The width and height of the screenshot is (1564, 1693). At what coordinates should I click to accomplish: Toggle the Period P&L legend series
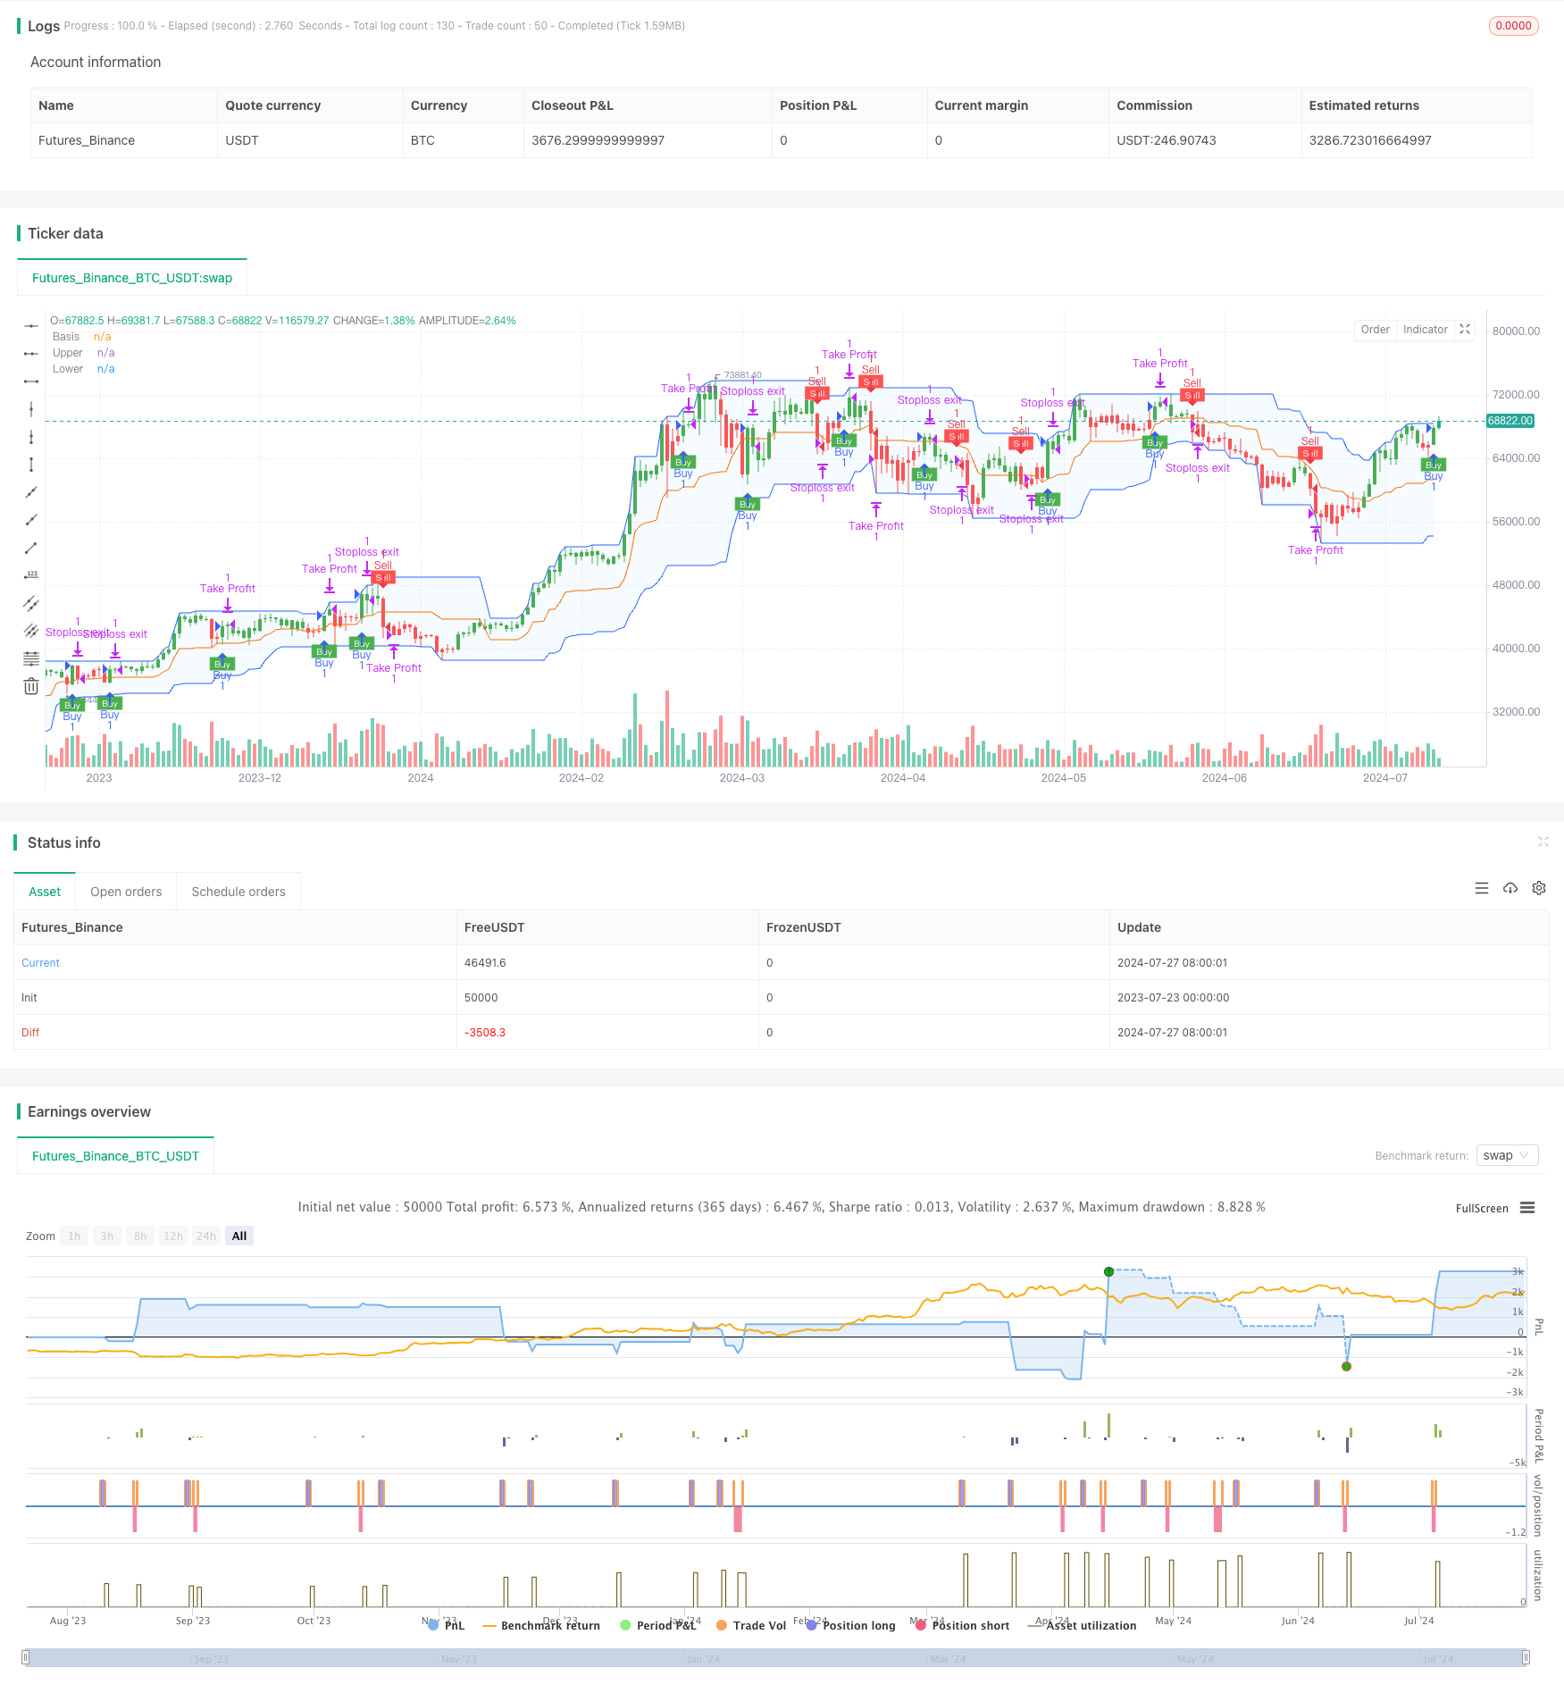pos(658,1625)
